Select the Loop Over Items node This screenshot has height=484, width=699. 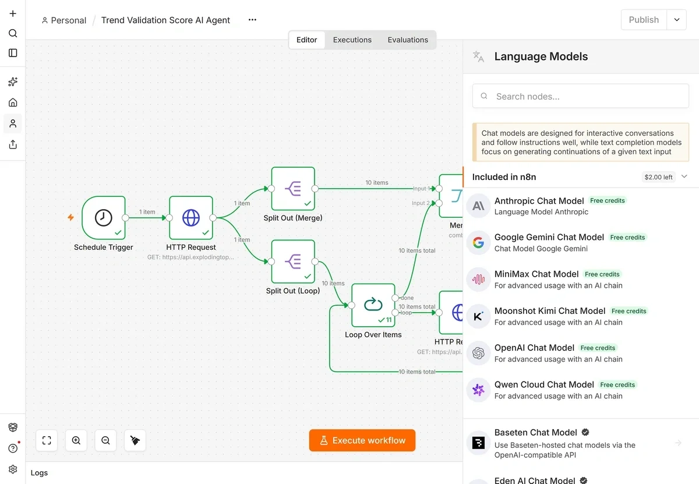373,305
